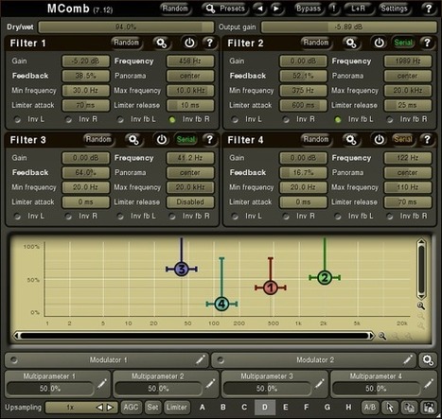Enable the AGC button
This screenshot has width=442, height=419.
pos(131,408)
